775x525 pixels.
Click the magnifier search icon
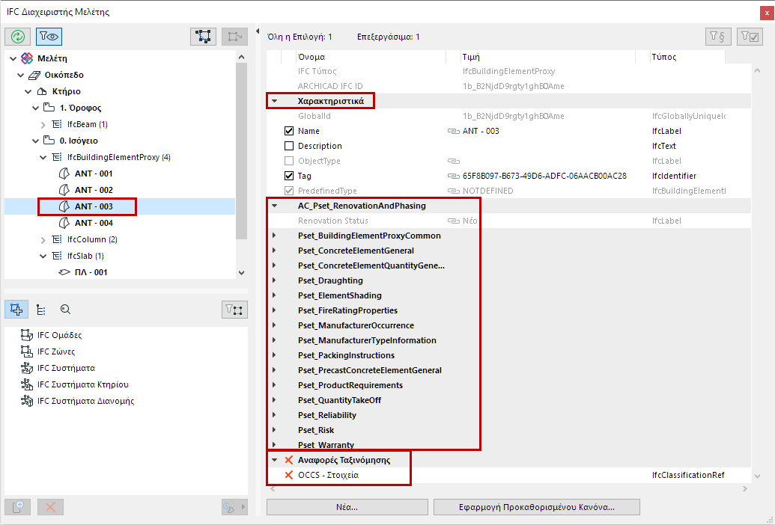click(65, 310)
